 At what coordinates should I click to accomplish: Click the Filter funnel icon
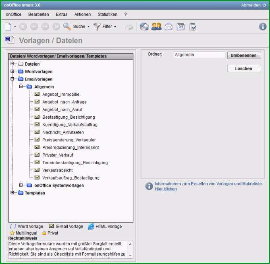[97, 27]
